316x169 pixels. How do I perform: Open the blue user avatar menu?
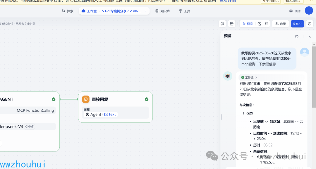point(309,11)
